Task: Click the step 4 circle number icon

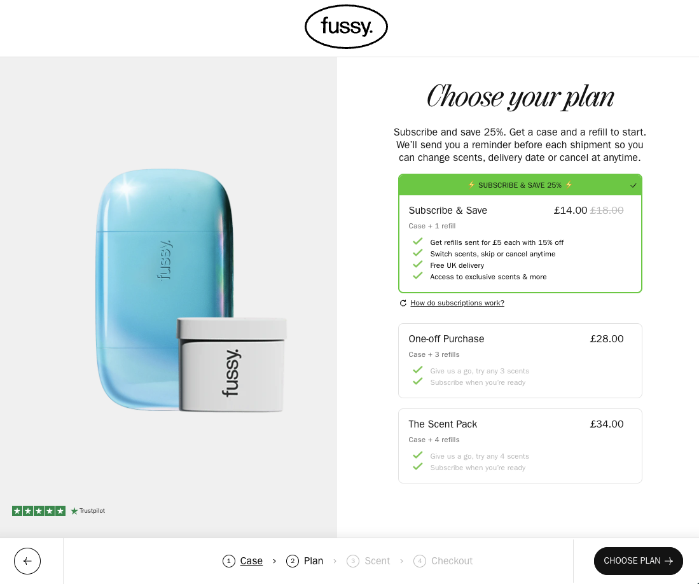Action: [x=420, y=561]
